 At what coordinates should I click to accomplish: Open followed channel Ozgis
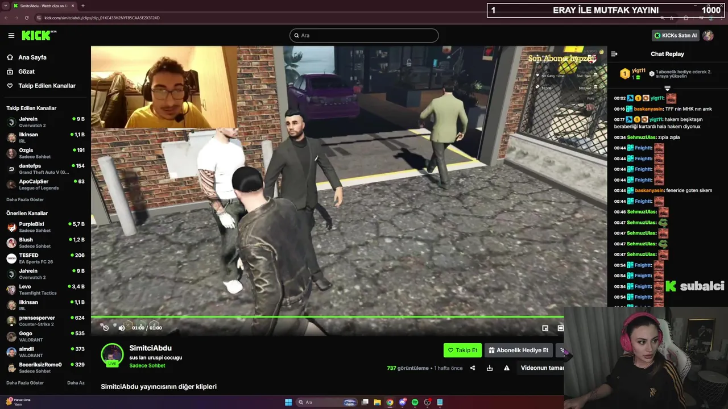pos(45,153)
